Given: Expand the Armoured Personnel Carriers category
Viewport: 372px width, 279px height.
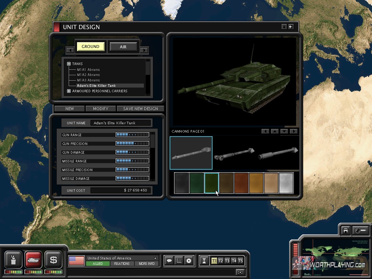Looking at the screenshot, I should 69,91.
